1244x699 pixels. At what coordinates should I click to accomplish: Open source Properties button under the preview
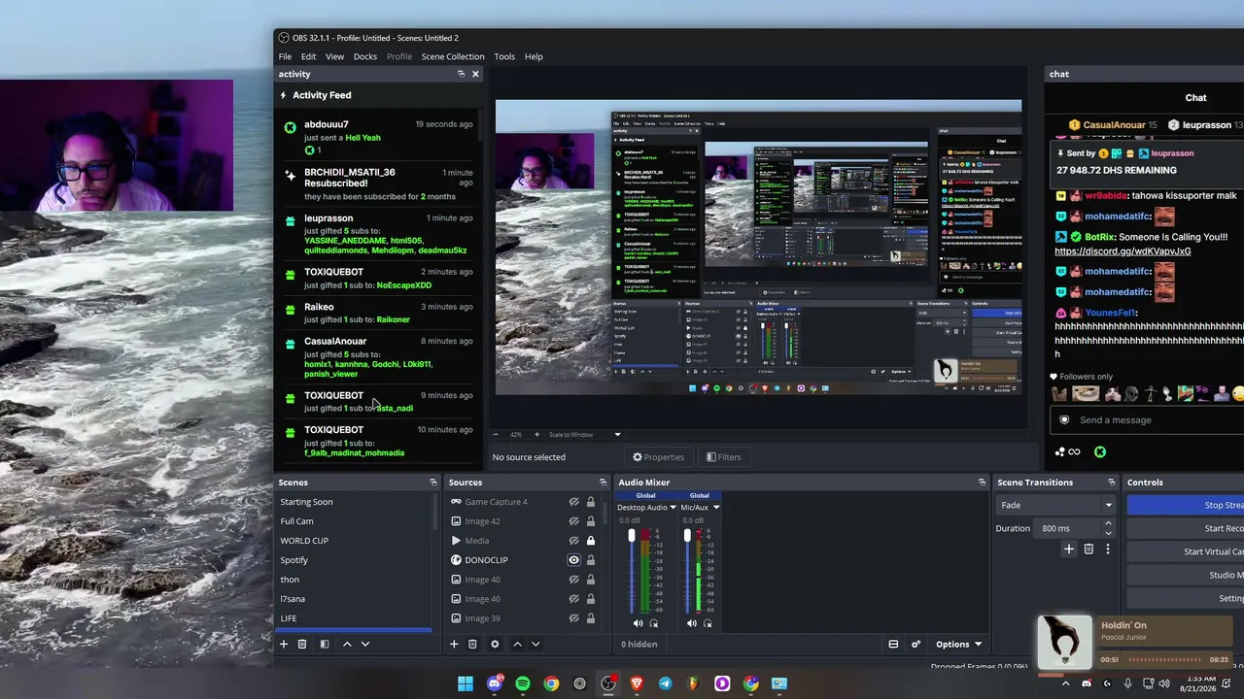(x=659, y=457)
